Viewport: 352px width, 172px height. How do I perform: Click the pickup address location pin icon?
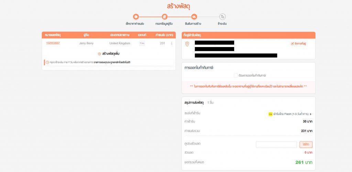tap(187, 44)
